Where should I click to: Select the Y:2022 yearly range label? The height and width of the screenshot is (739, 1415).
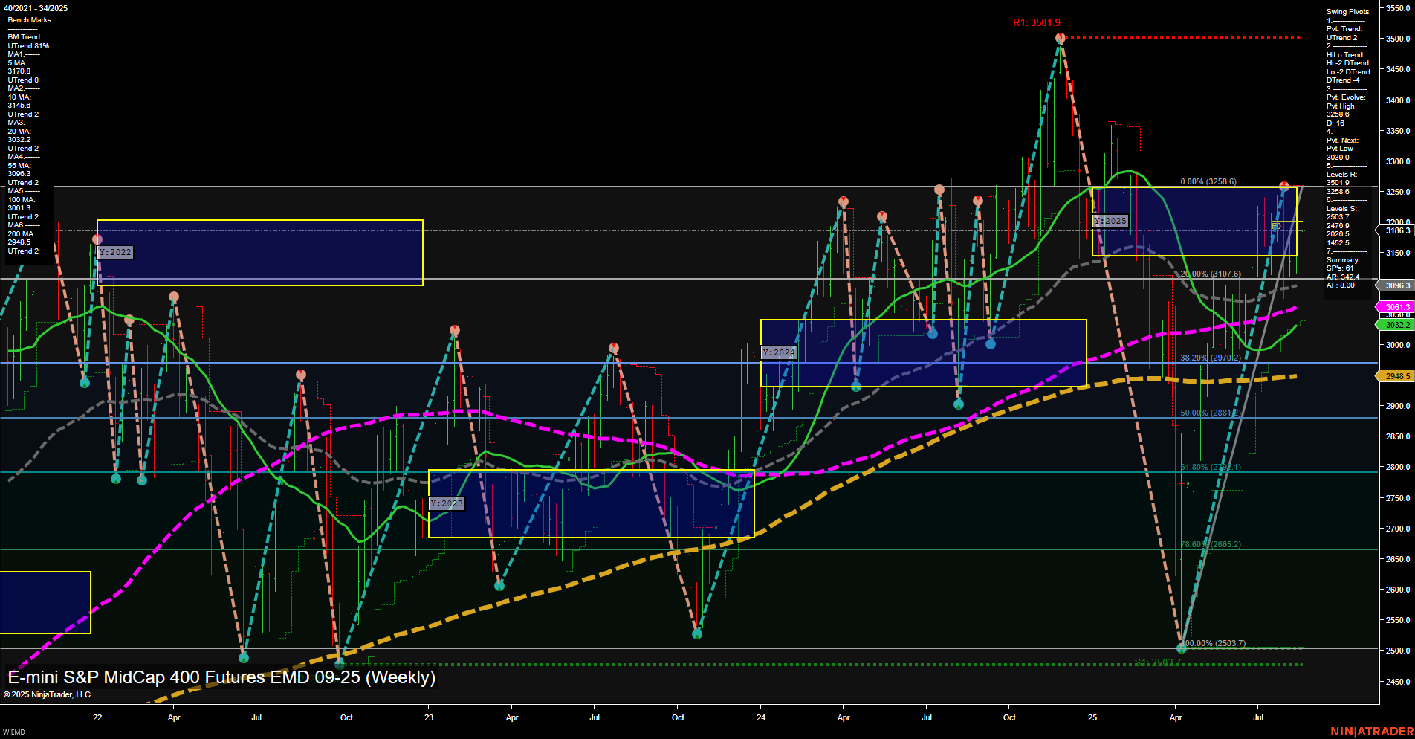point(116,252)
